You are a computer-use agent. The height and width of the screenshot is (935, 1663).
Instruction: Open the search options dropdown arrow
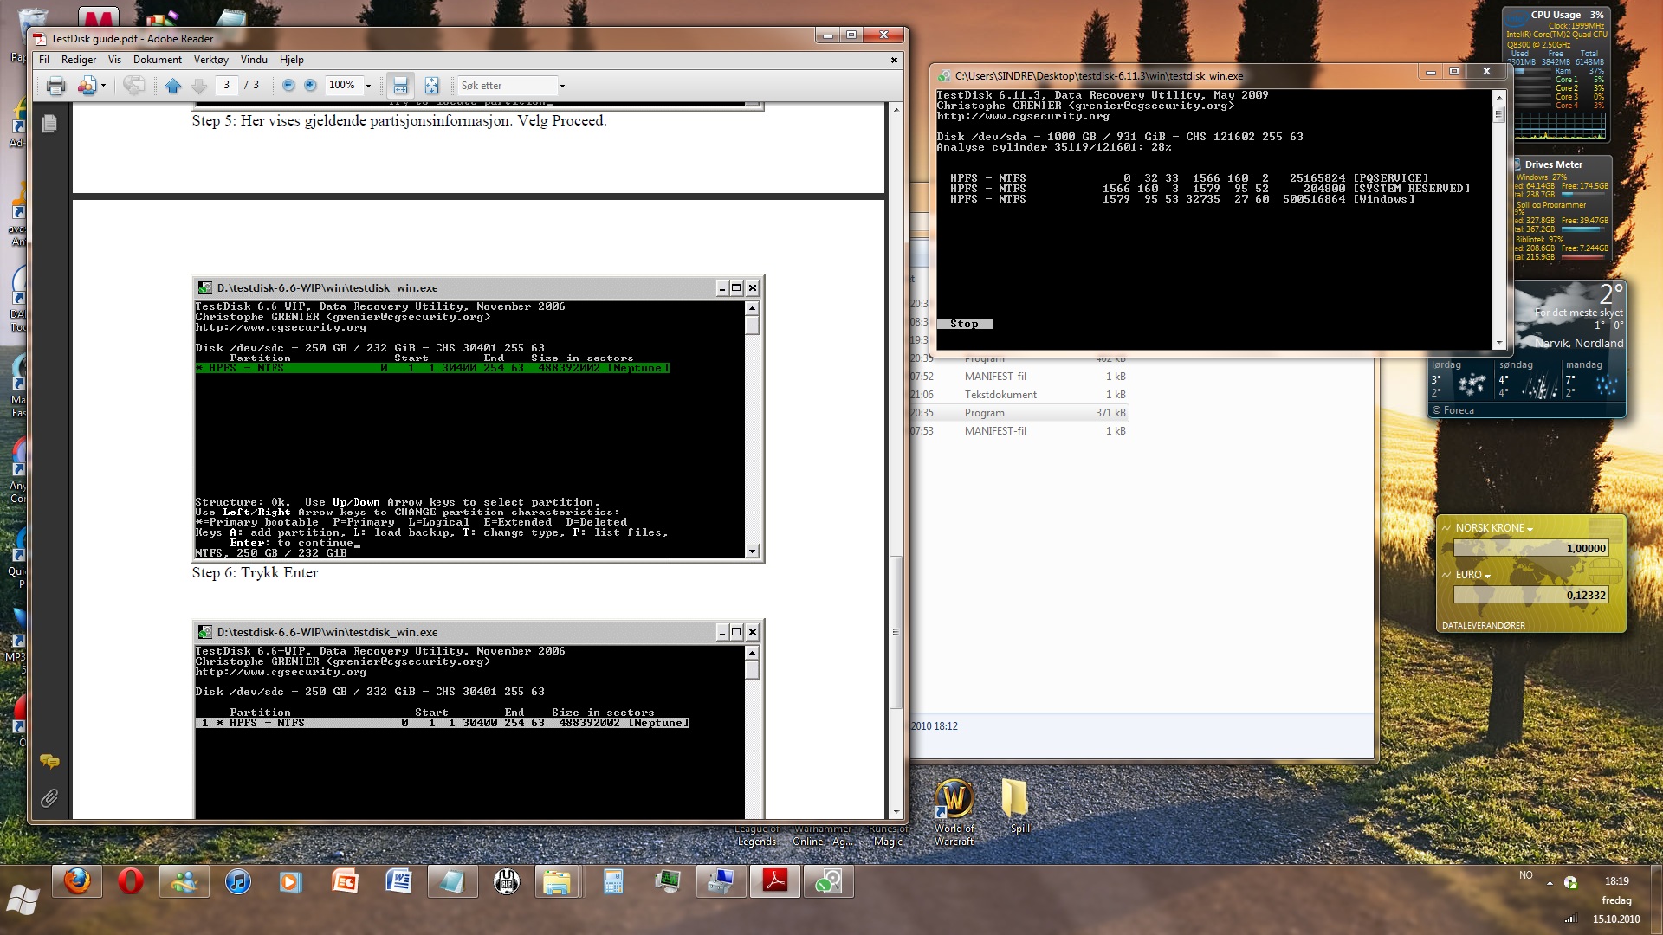(x=562, y=86)
